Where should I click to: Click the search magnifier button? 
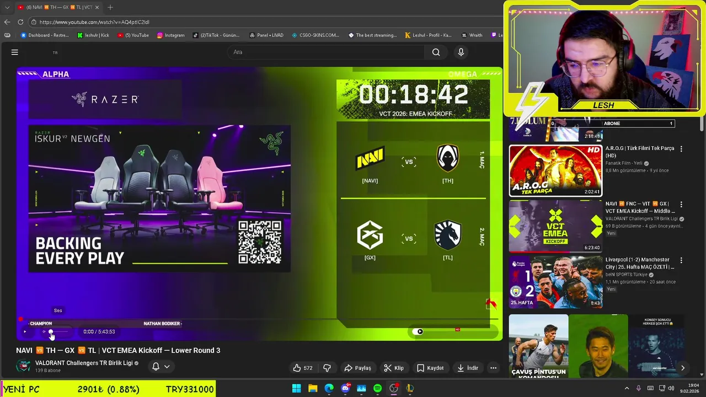(436, 52)
